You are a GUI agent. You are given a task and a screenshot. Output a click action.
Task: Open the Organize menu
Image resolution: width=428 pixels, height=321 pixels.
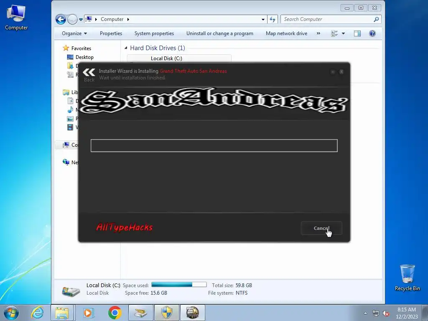coord(74,33)
